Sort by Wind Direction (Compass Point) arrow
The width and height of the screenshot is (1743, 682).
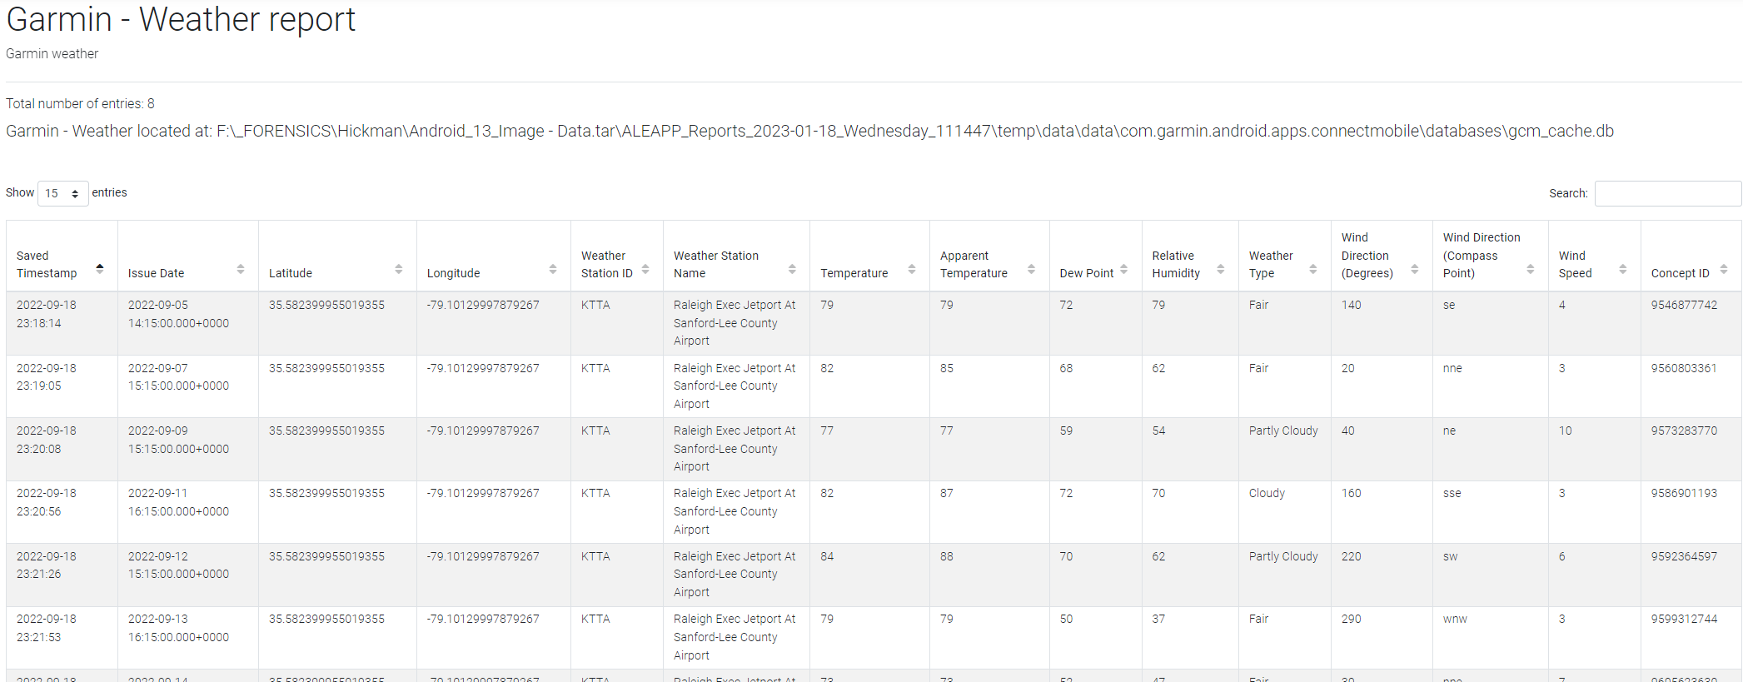click(x=1531, y=268)
